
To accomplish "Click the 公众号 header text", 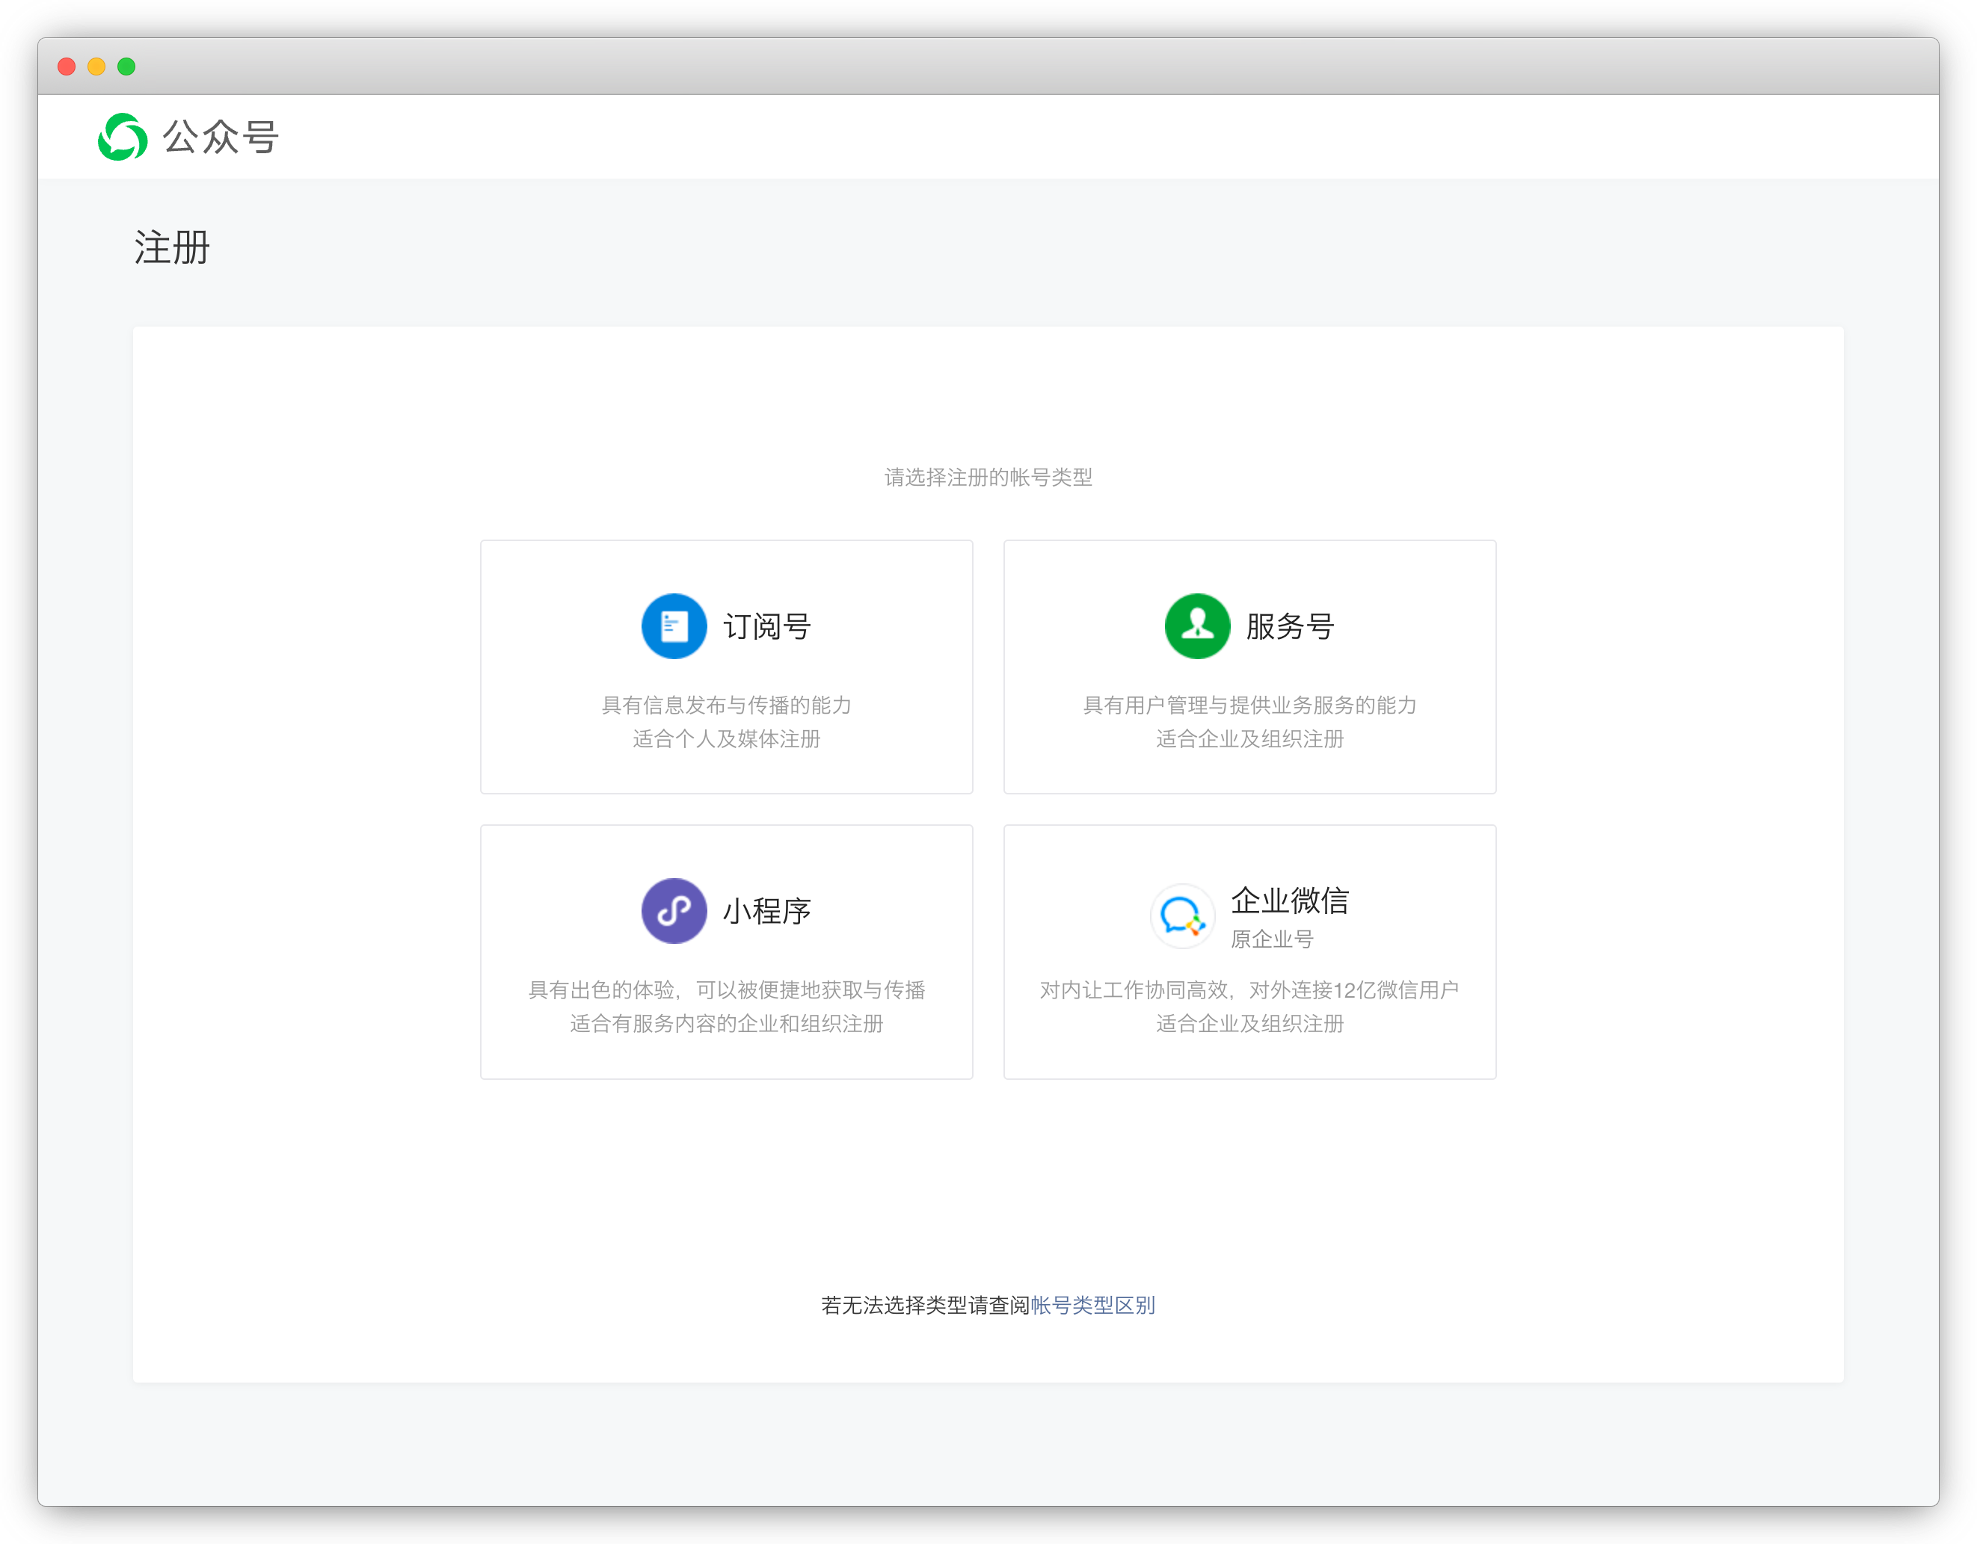I will click(221, 138).
